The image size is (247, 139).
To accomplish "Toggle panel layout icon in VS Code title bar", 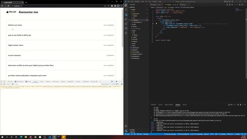I will point(227,2).
